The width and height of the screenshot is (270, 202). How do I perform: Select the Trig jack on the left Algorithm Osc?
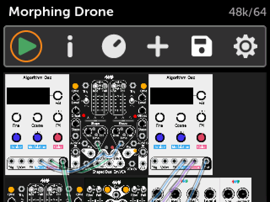click(11, 161)
